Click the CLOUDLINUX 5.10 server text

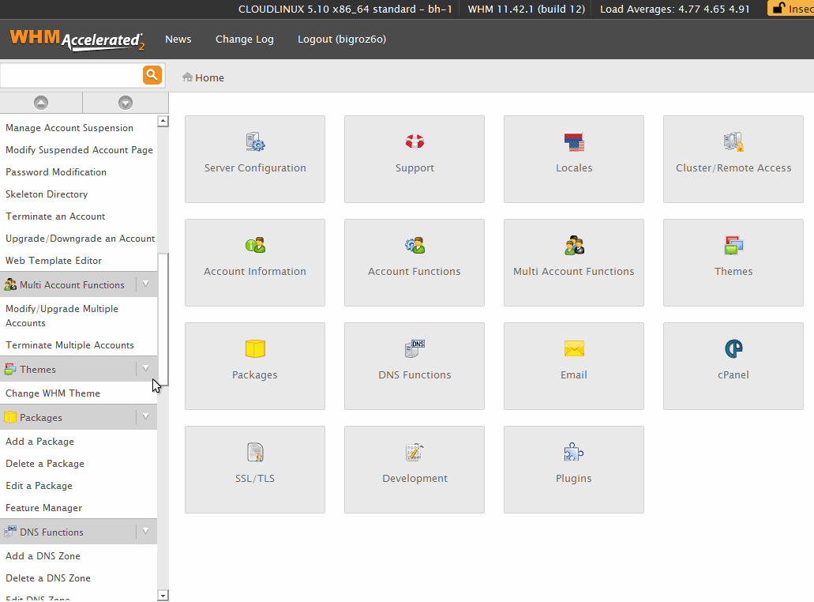(x=345, y=9)
